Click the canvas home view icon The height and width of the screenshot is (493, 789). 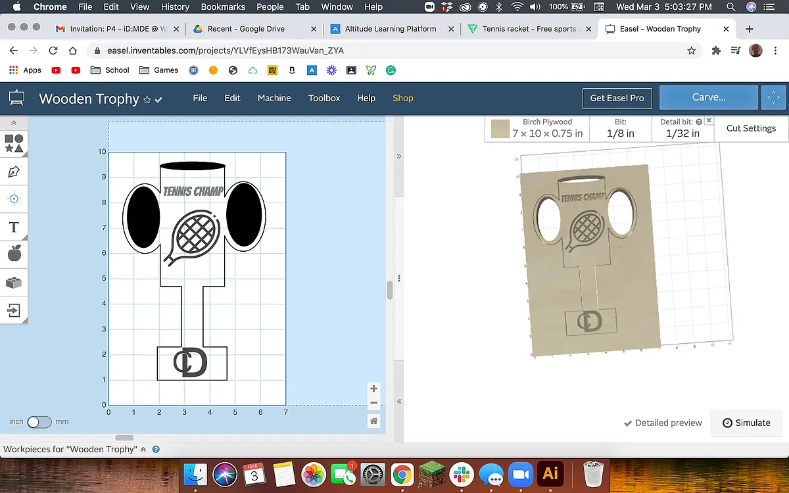(x=373, y=421)
